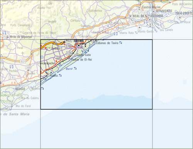Select the Monte Gordo place label
Screen dimensions: 193x149
point(146,32)
